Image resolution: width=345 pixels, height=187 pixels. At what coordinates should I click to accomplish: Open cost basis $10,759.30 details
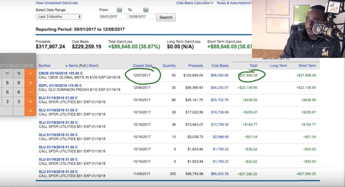click(220, 125)
